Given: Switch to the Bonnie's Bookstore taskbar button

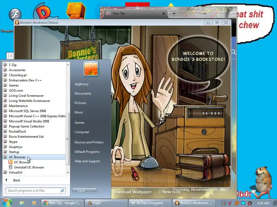Looking at the screenshot, I should pyautogui.click(x=194, y=203).
